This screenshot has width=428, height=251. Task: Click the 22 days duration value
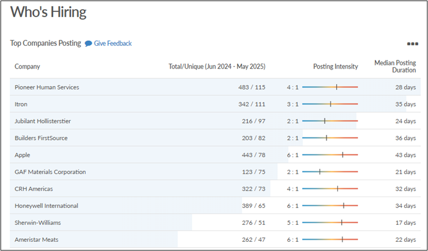(406, 240)
